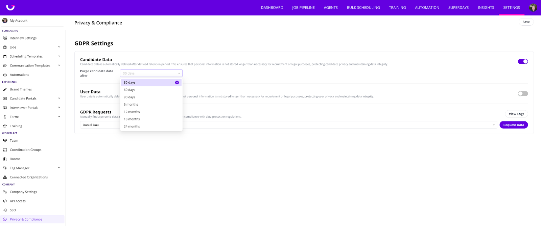Click the Automations robot icon
The image size is (541, 226).
(5, 75)
